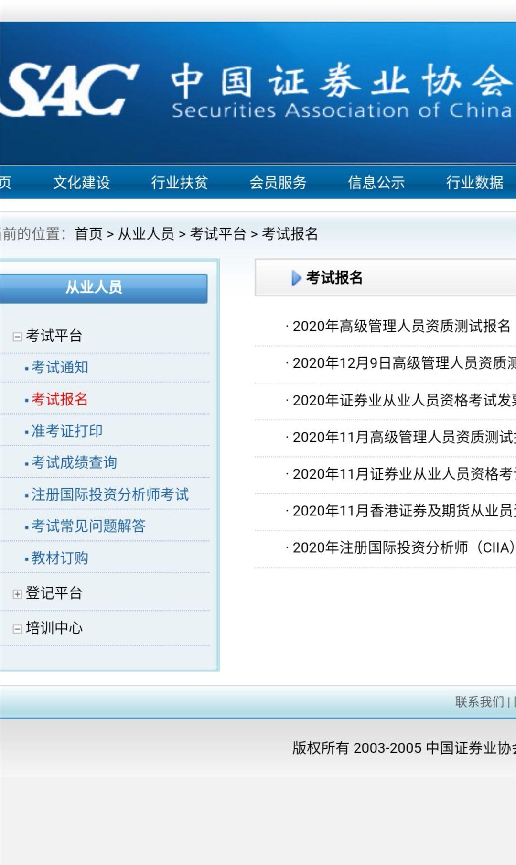Screen dimensions: 516x865
Task: Select 考试报名 in the sidebar
Action: click(x=60, y=399)
